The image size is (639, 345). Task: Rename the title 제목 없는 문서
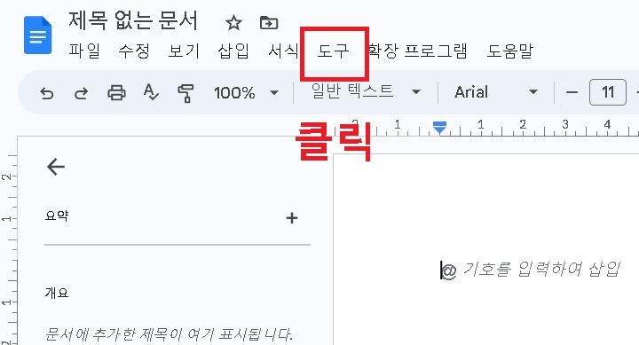133,20
